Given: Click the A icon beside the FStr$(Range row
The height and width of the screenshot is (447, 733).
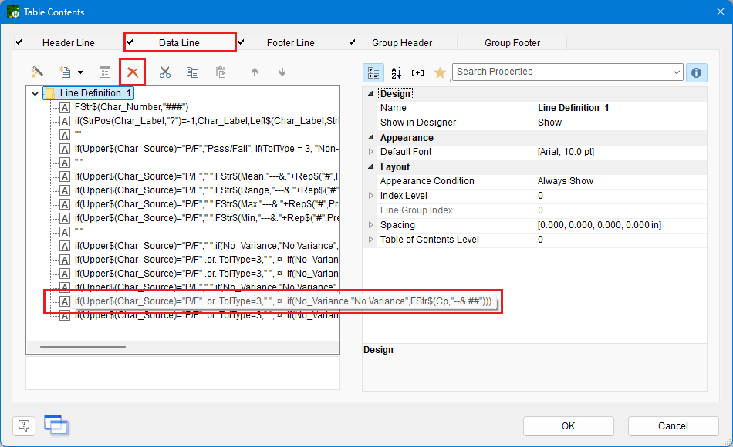Looking at the screenshot, I should [65, 190].
